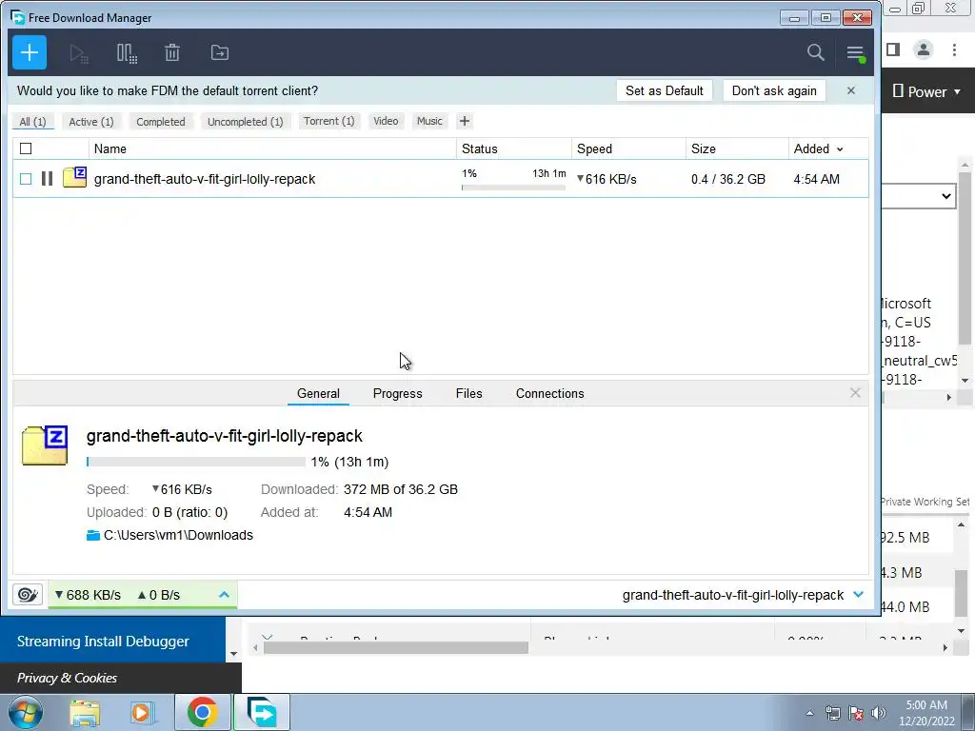
Task: Click the upload speed 0 B/s indicator
Action: [159, 595]
